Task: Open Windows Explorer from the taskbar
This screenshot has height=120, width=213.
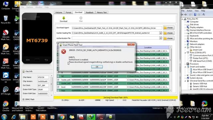Action: [23, 117]
